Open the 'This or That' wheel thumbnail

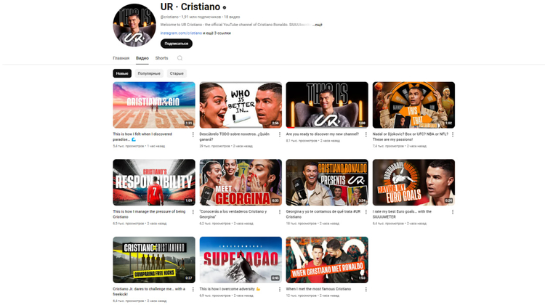tap(413, 105)
